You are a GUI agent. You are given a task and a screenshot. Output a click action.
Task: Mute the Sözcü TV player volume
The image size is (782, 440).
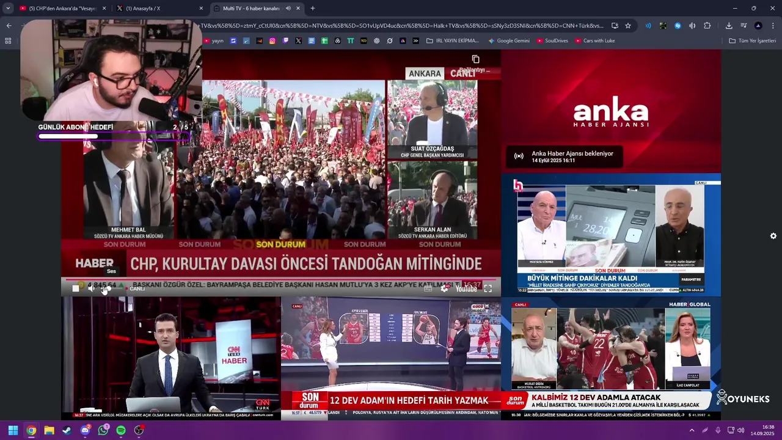(92, 288)
